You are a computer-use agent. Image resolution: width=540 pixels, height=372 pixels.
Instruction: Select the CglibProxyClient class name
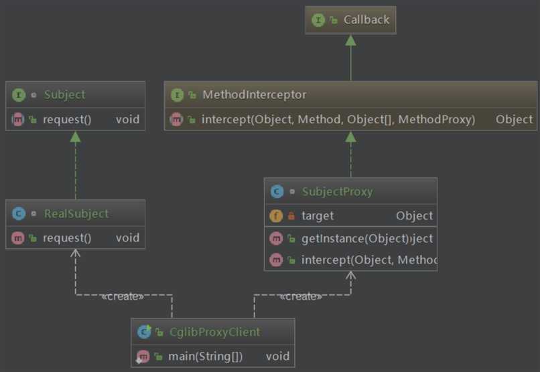click(214, 332)
